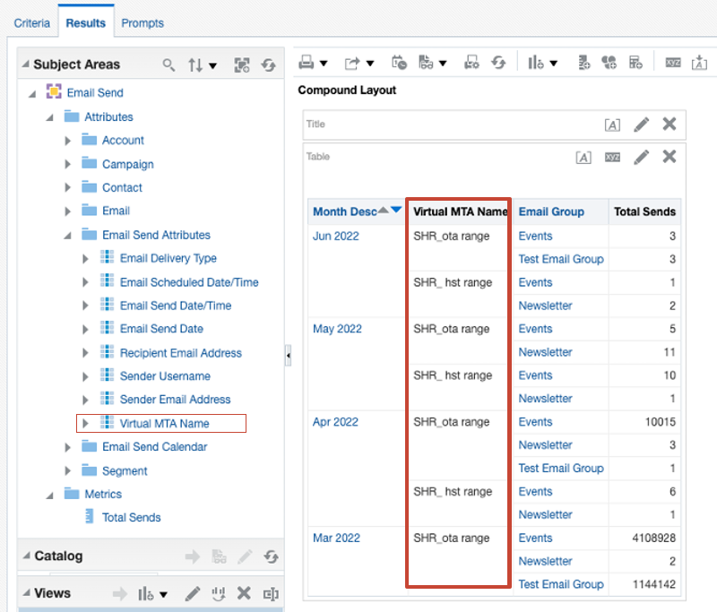The image size is (717, 612).
Task: Collapse the Email Send Attributes folder
Action: click(68, 236)
